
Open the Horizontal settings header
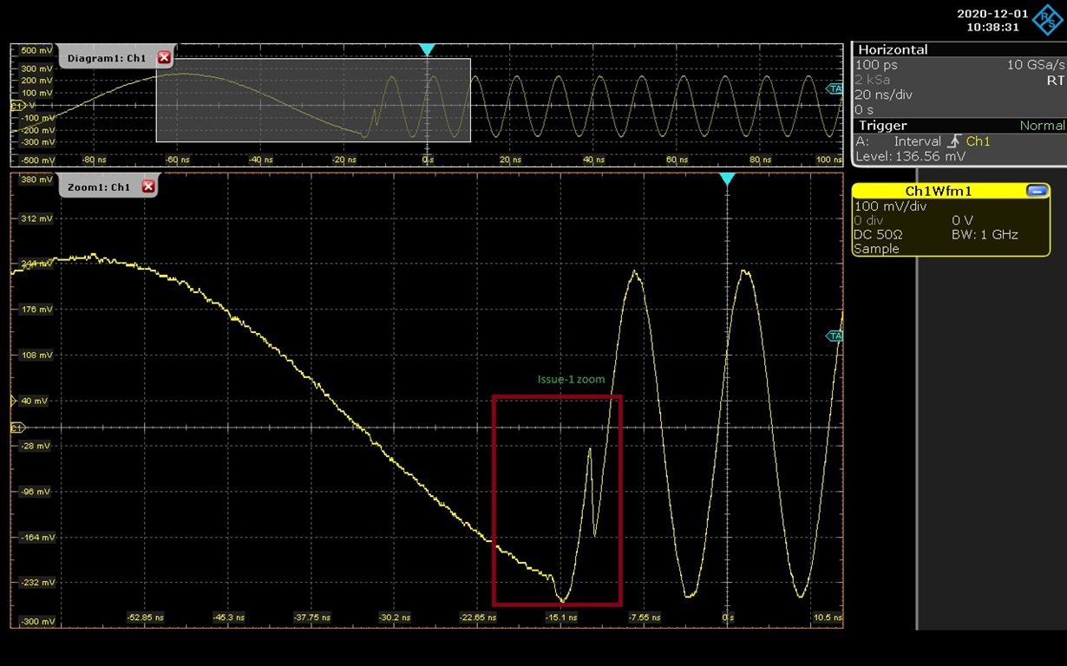tap(893, 49)
